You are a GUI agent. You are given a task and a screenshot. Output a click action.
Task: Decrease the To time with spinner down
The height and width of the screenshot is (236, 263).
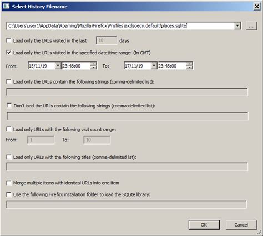[x=189, y=68]
